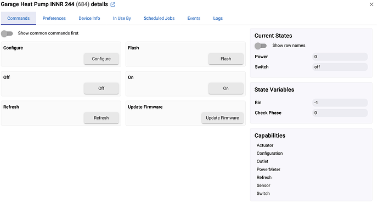The width and height of the screenshot is (378, 214).
Task: Close the device details dialog
Action: [x=371, y=4]
